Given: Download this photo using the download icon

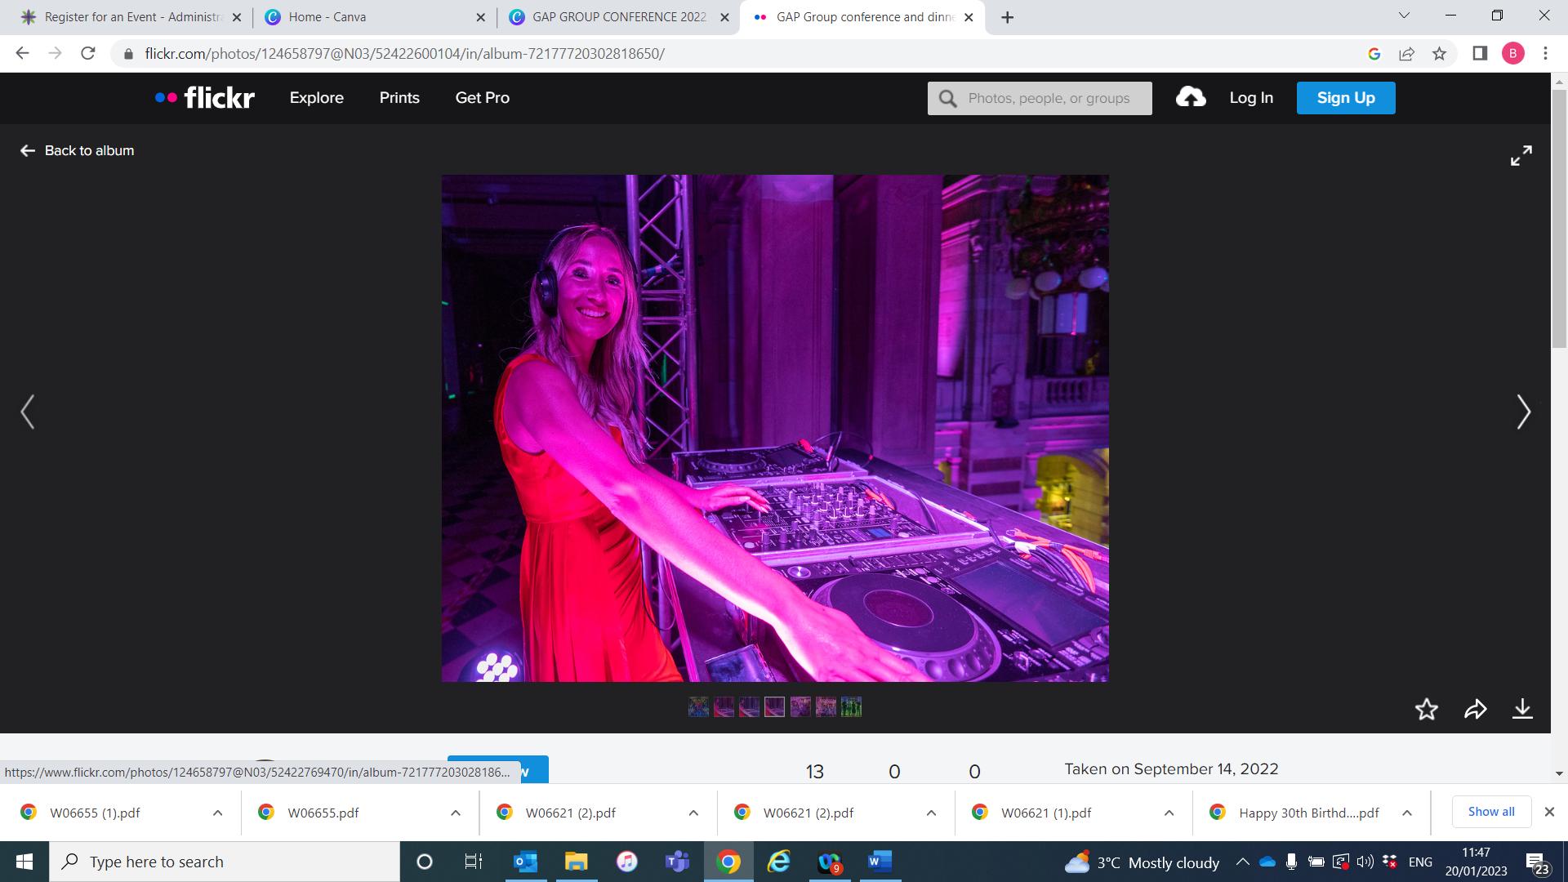Looking at the screenshot, I should tap(1522, 709).
